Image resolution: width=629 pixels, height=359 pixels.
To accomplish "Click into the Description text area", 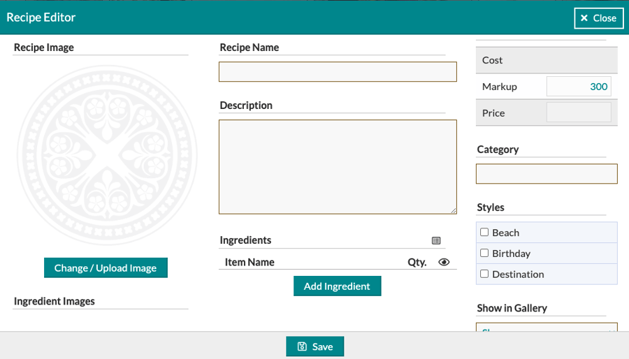I will pyautogui.click(x=338, y=167).
